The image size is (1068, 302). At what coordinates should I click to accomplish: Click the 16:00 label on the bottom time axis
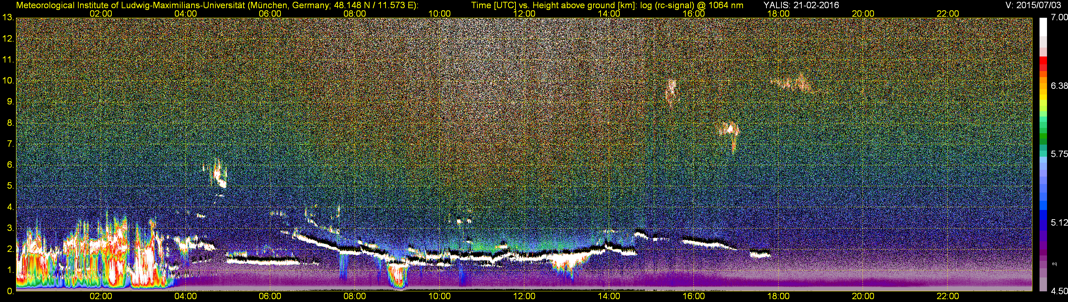point(693,297)
